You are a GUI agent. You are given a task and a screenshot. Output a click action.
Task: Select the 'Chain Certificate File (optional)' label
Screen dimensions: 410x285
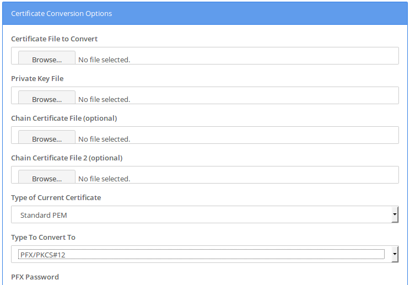pos(64,119)
